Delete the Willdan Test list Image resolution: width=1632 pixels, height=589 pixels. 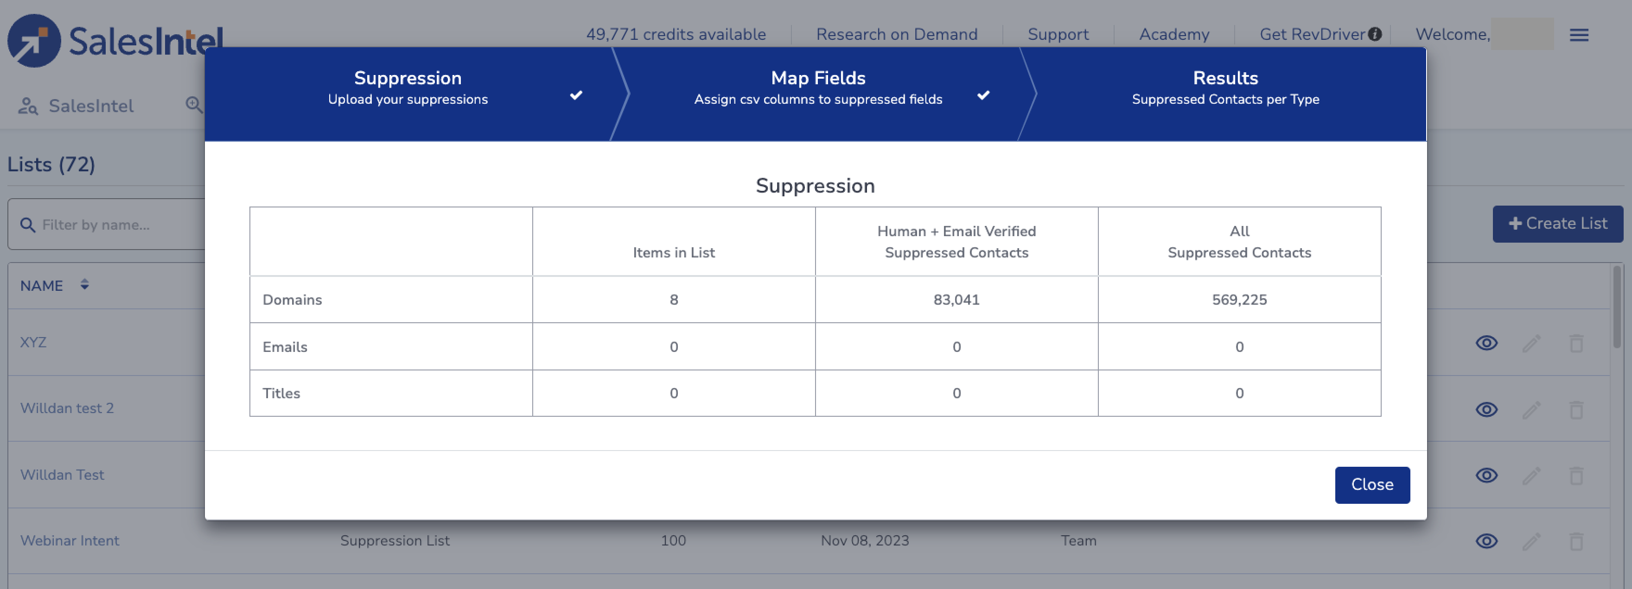(x=1576, y=475)
